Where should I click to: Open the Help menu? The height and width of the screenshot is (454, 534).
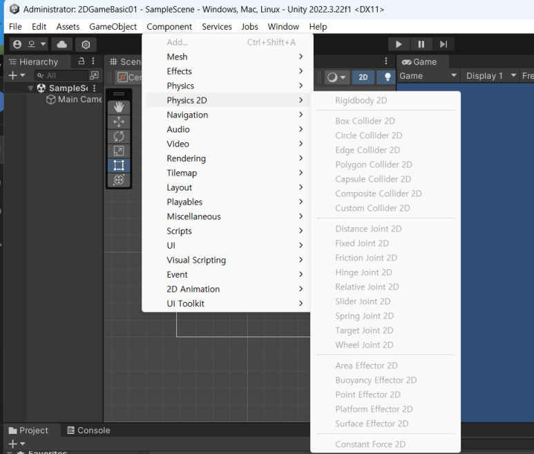tap(318, 26)
